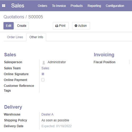Open the Orders menu
Viewport: 132px width, 132px height.
point(43,6)
